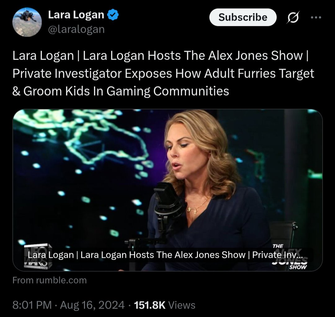Open Lara Logan's profile avatar
The image size is (335, 317).
tap(27, 22)
